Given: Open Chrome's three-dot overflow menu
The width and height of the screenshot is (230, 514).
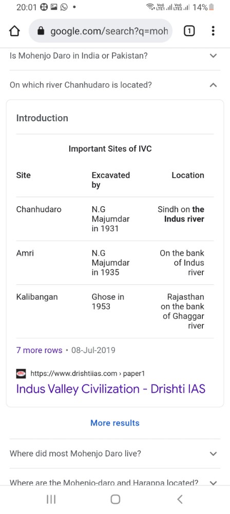Looking at the screenshot, I should coord(213,31).
